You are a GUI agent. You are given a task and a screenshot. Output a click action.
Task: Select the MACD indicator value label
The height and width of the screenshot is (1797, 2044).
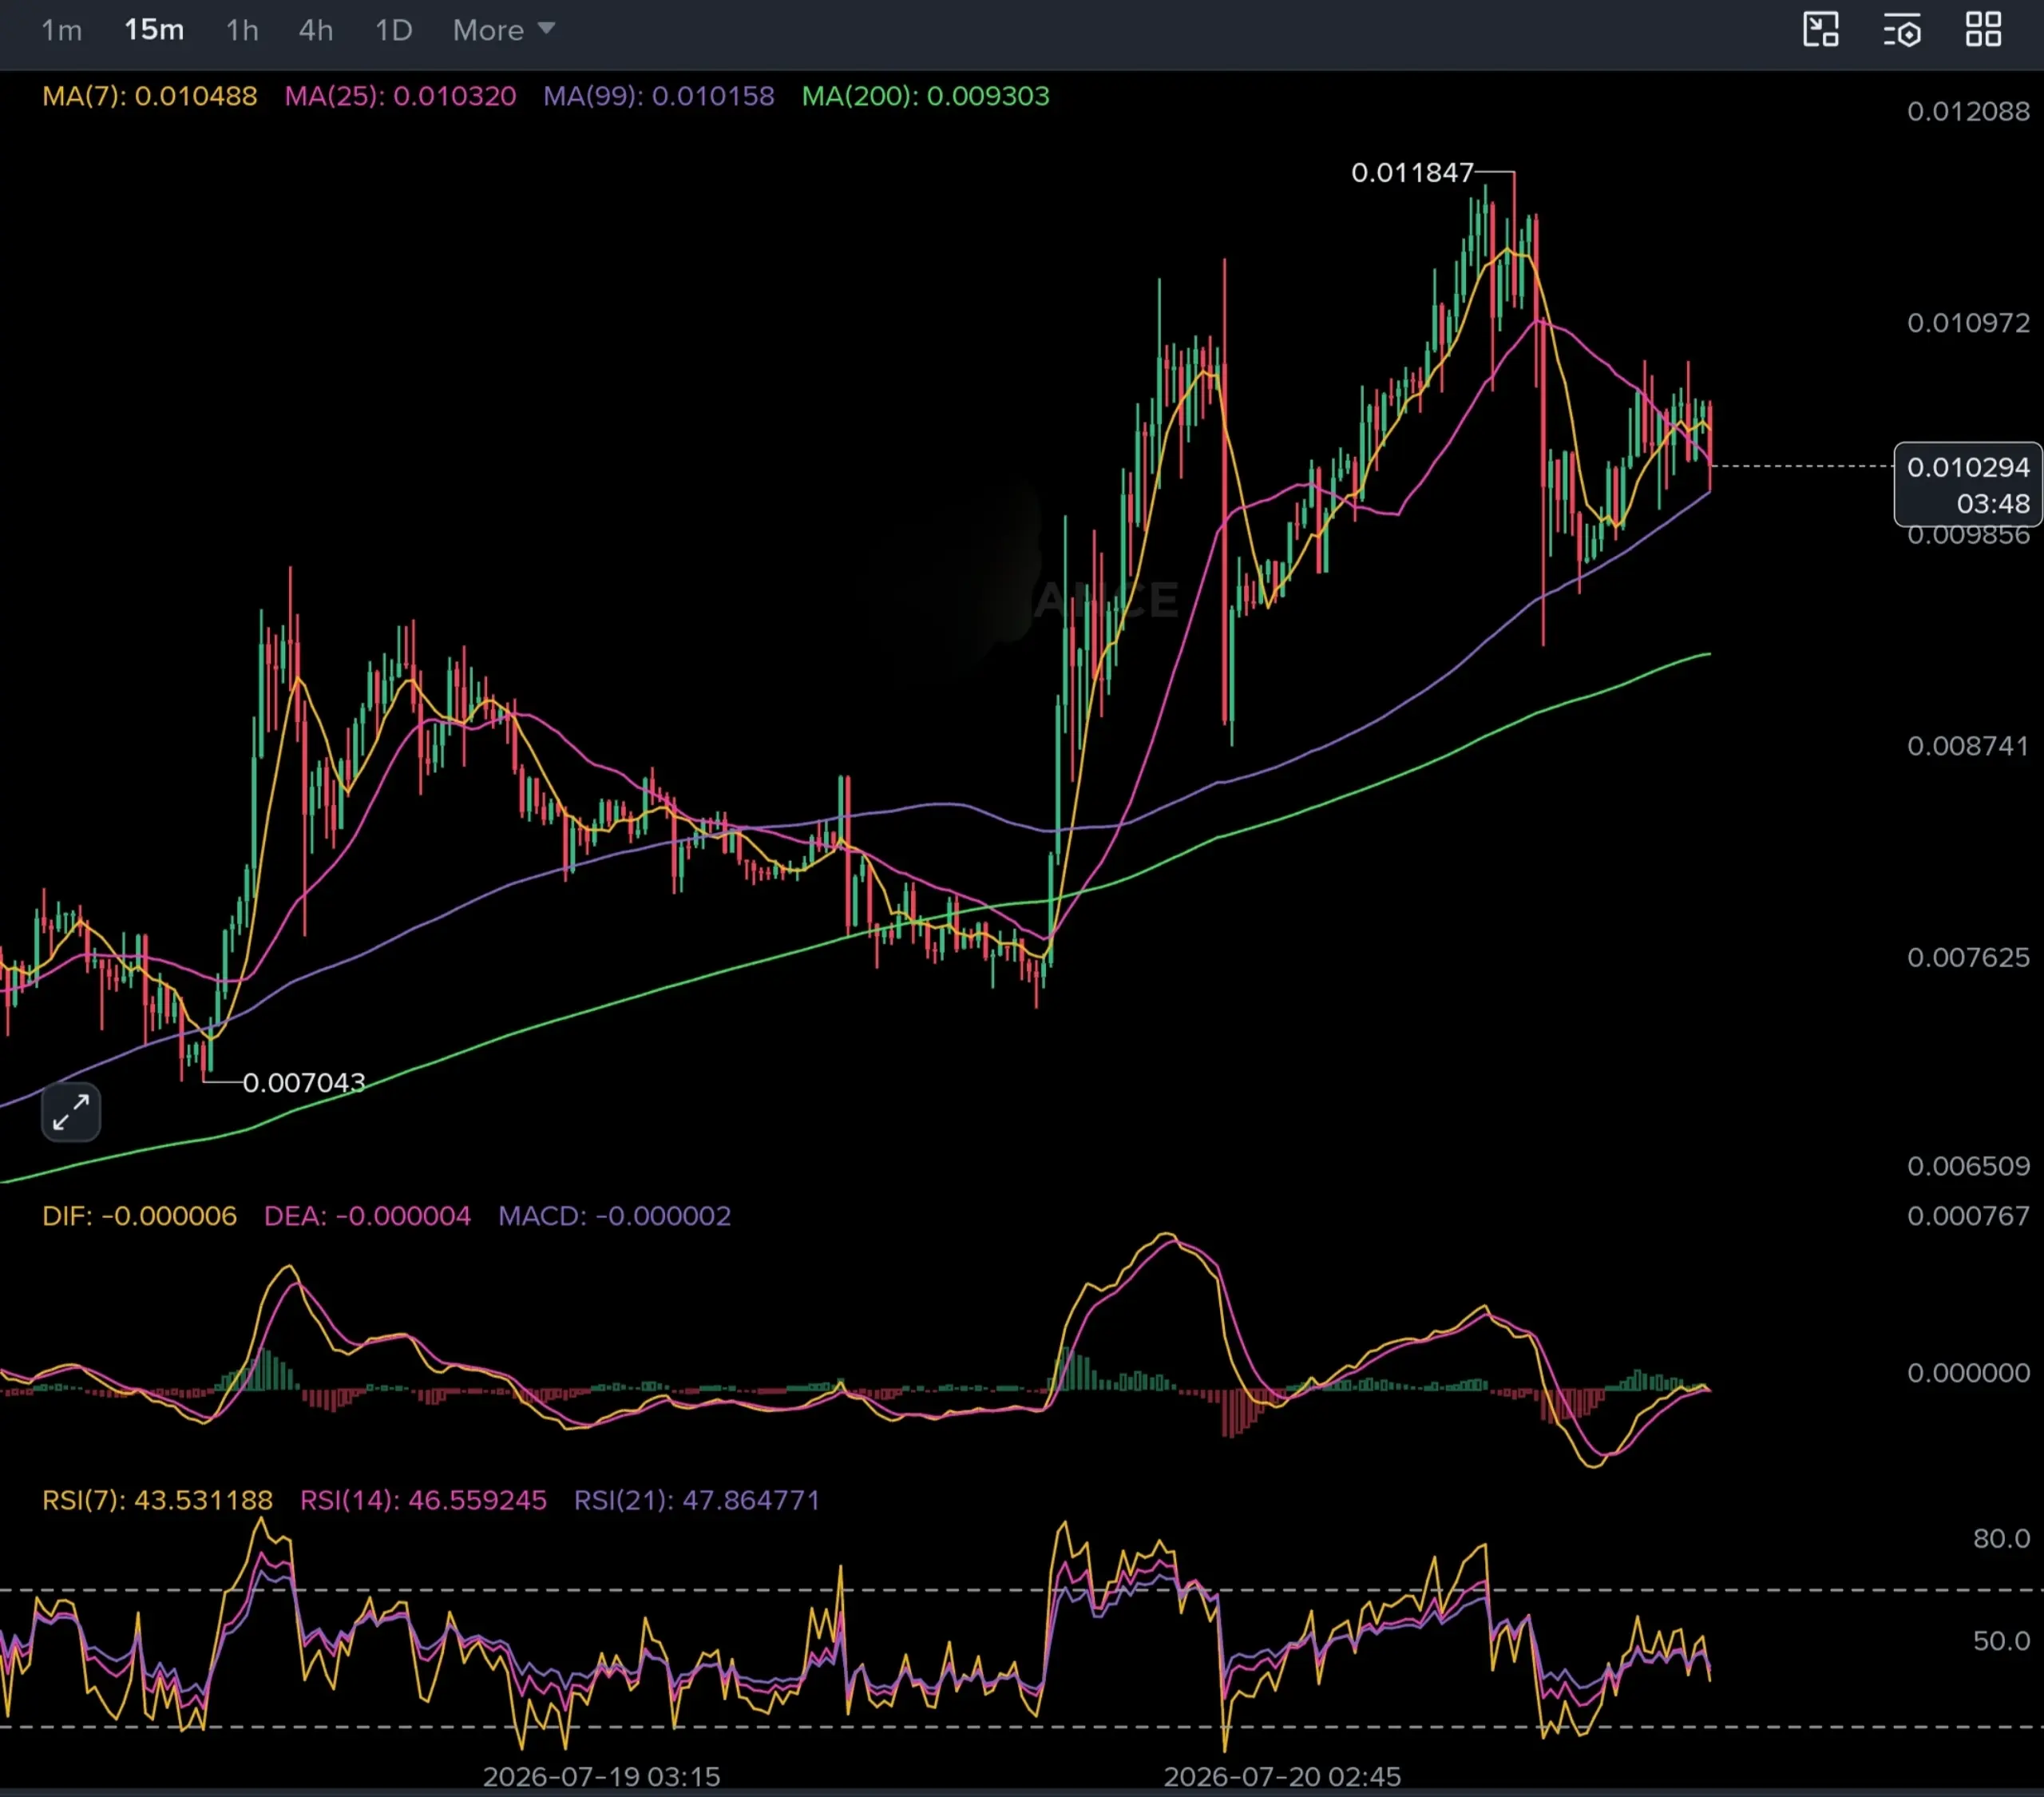[x=614, y=1216]
